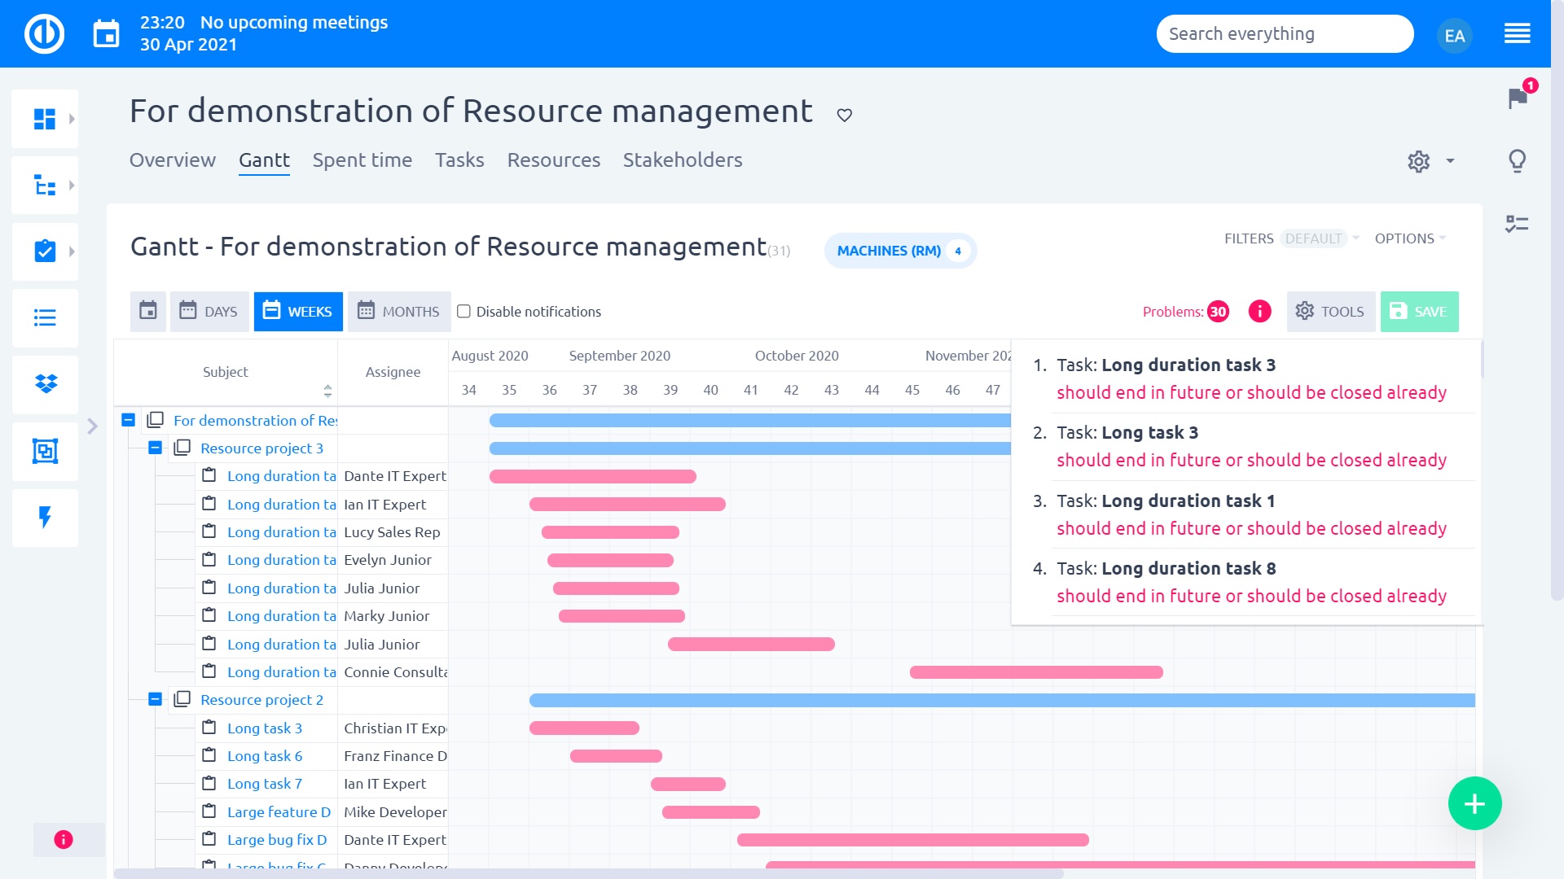Open the Easy Project home logo

point(44,33)
